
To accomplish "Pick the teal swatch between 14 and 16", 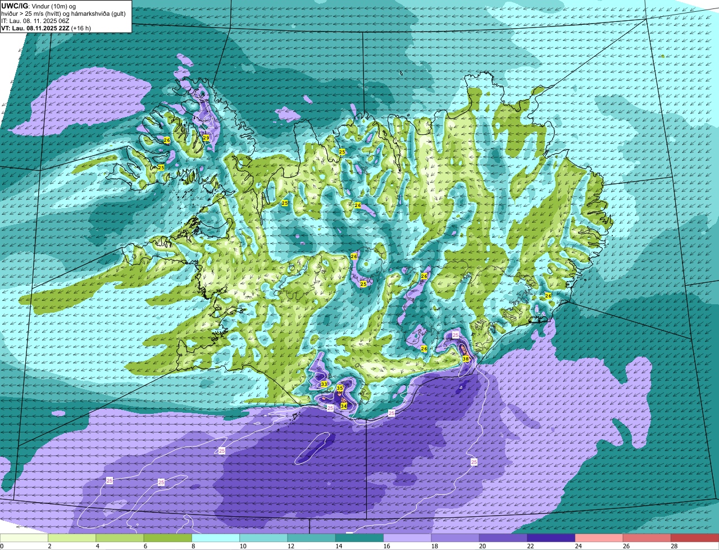I will tap(359, 538).
